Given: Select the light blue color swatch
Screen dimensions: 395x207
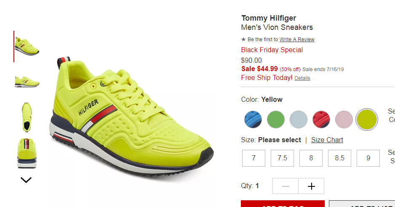Looking at the screenshot, I should point(298,119).
